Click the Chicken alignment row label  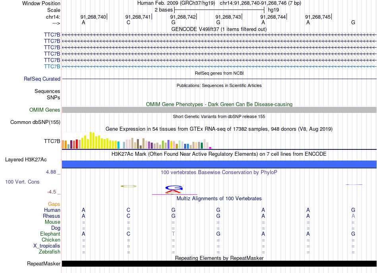51,240
